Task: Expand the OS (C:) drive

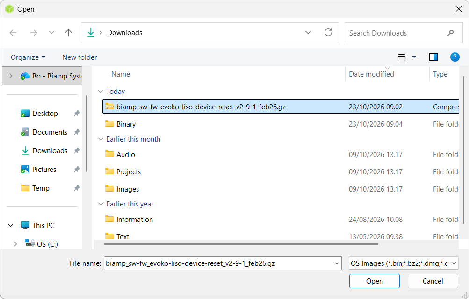Action: point(15,244)
